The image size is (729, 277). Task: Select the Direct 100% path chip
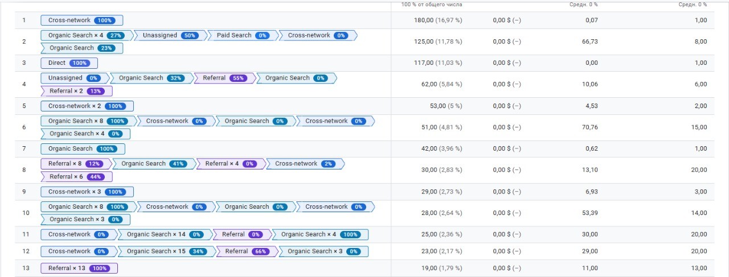click(x=69, y=63)
